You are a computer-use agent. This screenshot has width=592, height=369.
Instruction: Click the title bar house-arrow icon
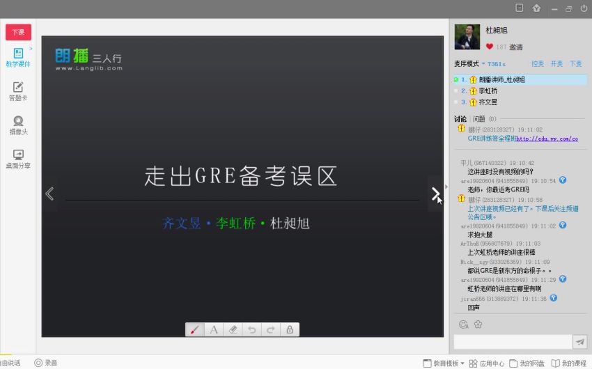[536, 8]
